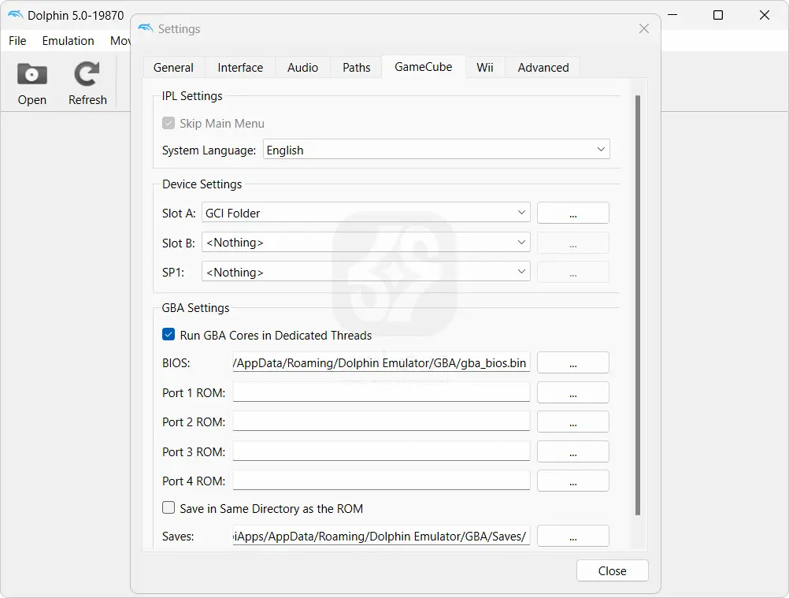Close the Settings dialog
The width and height of the screenshot is (789, 598).
click(x=612, y=570)
